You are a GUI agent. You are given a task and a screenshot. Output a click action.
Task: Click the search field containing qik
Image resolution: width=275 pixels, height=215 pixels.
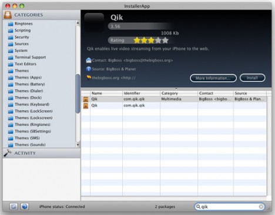coord(230,207)
